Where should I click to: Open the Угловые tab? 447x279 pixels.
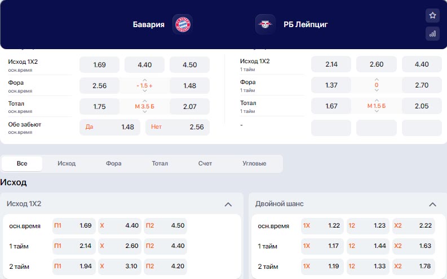[x=254, y=163]
